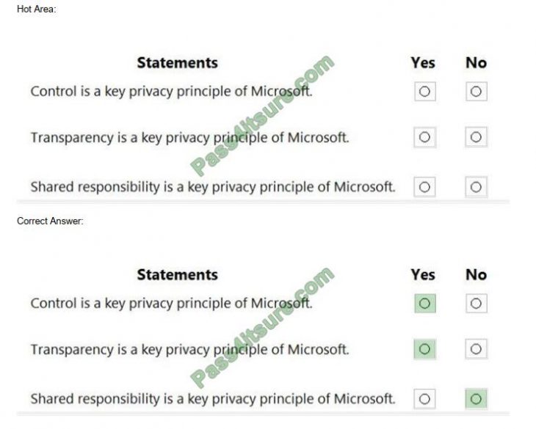
Task: Click highlighted Yes for Control in Correct Answer
Action: pos(424,304)
